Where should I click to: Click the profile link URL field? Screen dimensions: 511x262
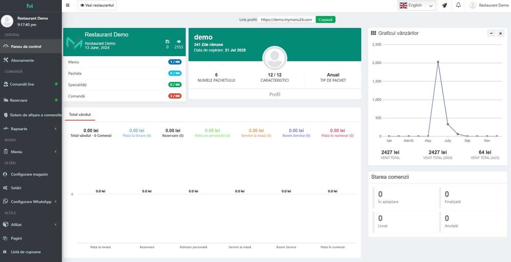click(287, 19)
